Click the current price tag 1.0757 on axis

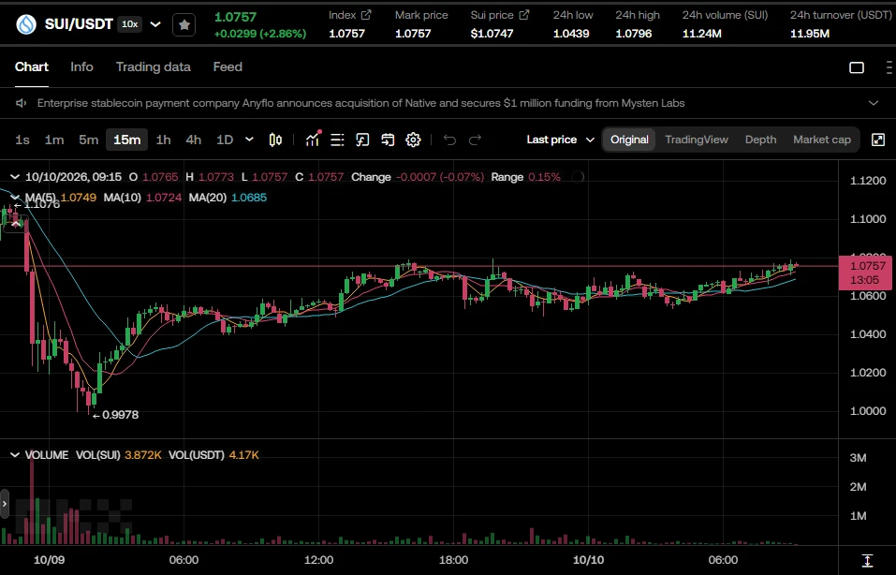point(867,273)
